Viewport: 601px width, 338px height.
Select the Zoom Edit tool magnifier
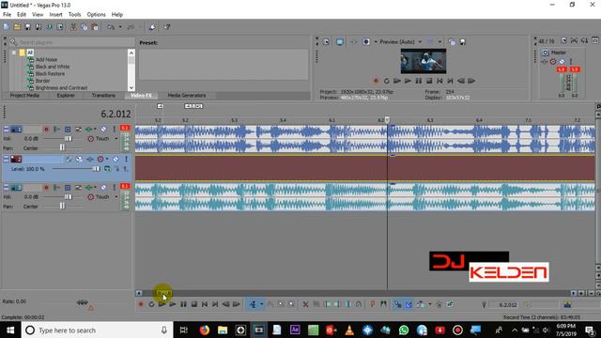click(292, 304)
